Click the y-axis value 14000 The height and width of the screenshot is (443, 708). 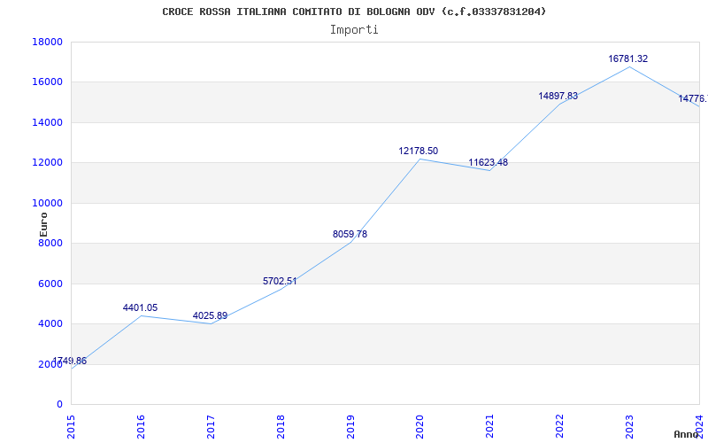click(x=47, y=122)
